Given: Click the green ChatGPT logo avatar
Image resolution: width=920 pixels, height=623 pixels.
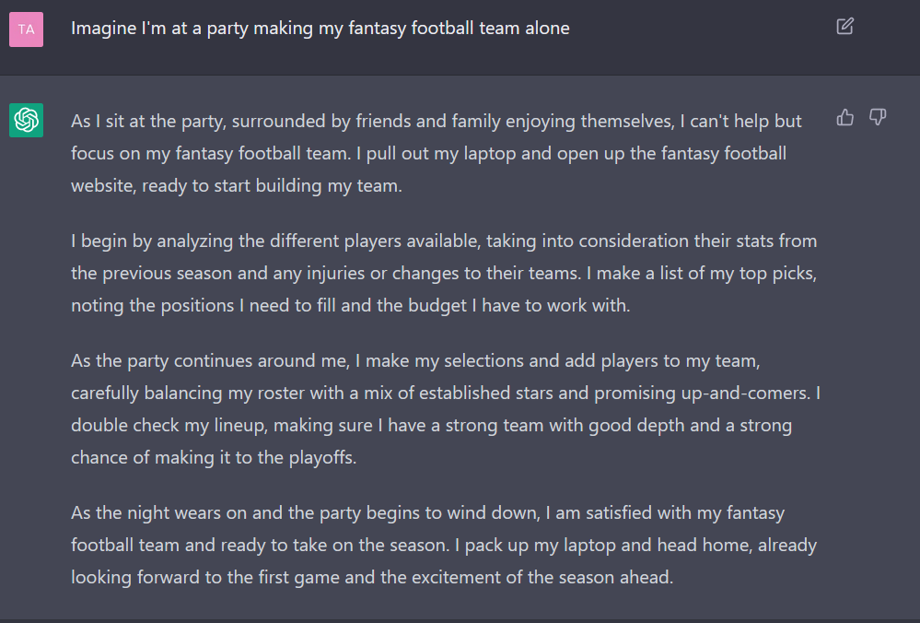Looking at the screenshot, I should point(27,120).
